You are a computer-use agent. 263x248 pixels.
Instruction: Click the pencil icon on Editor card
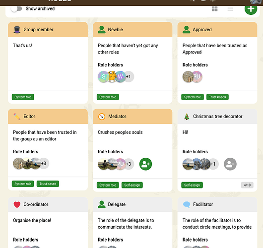(x=17, y=117)
